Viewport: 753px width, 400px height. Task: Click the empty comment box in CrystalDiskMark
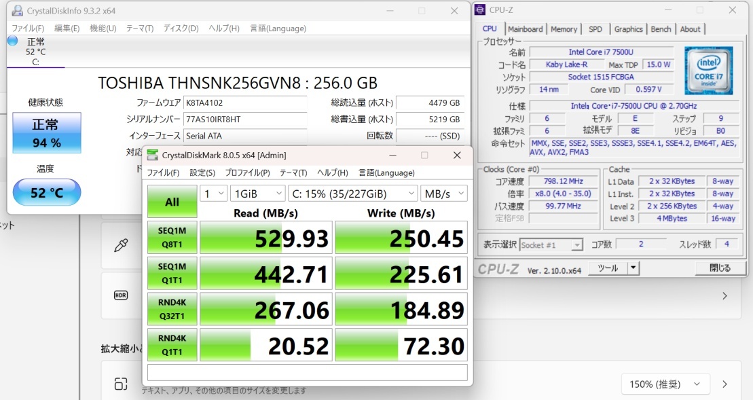308,372
